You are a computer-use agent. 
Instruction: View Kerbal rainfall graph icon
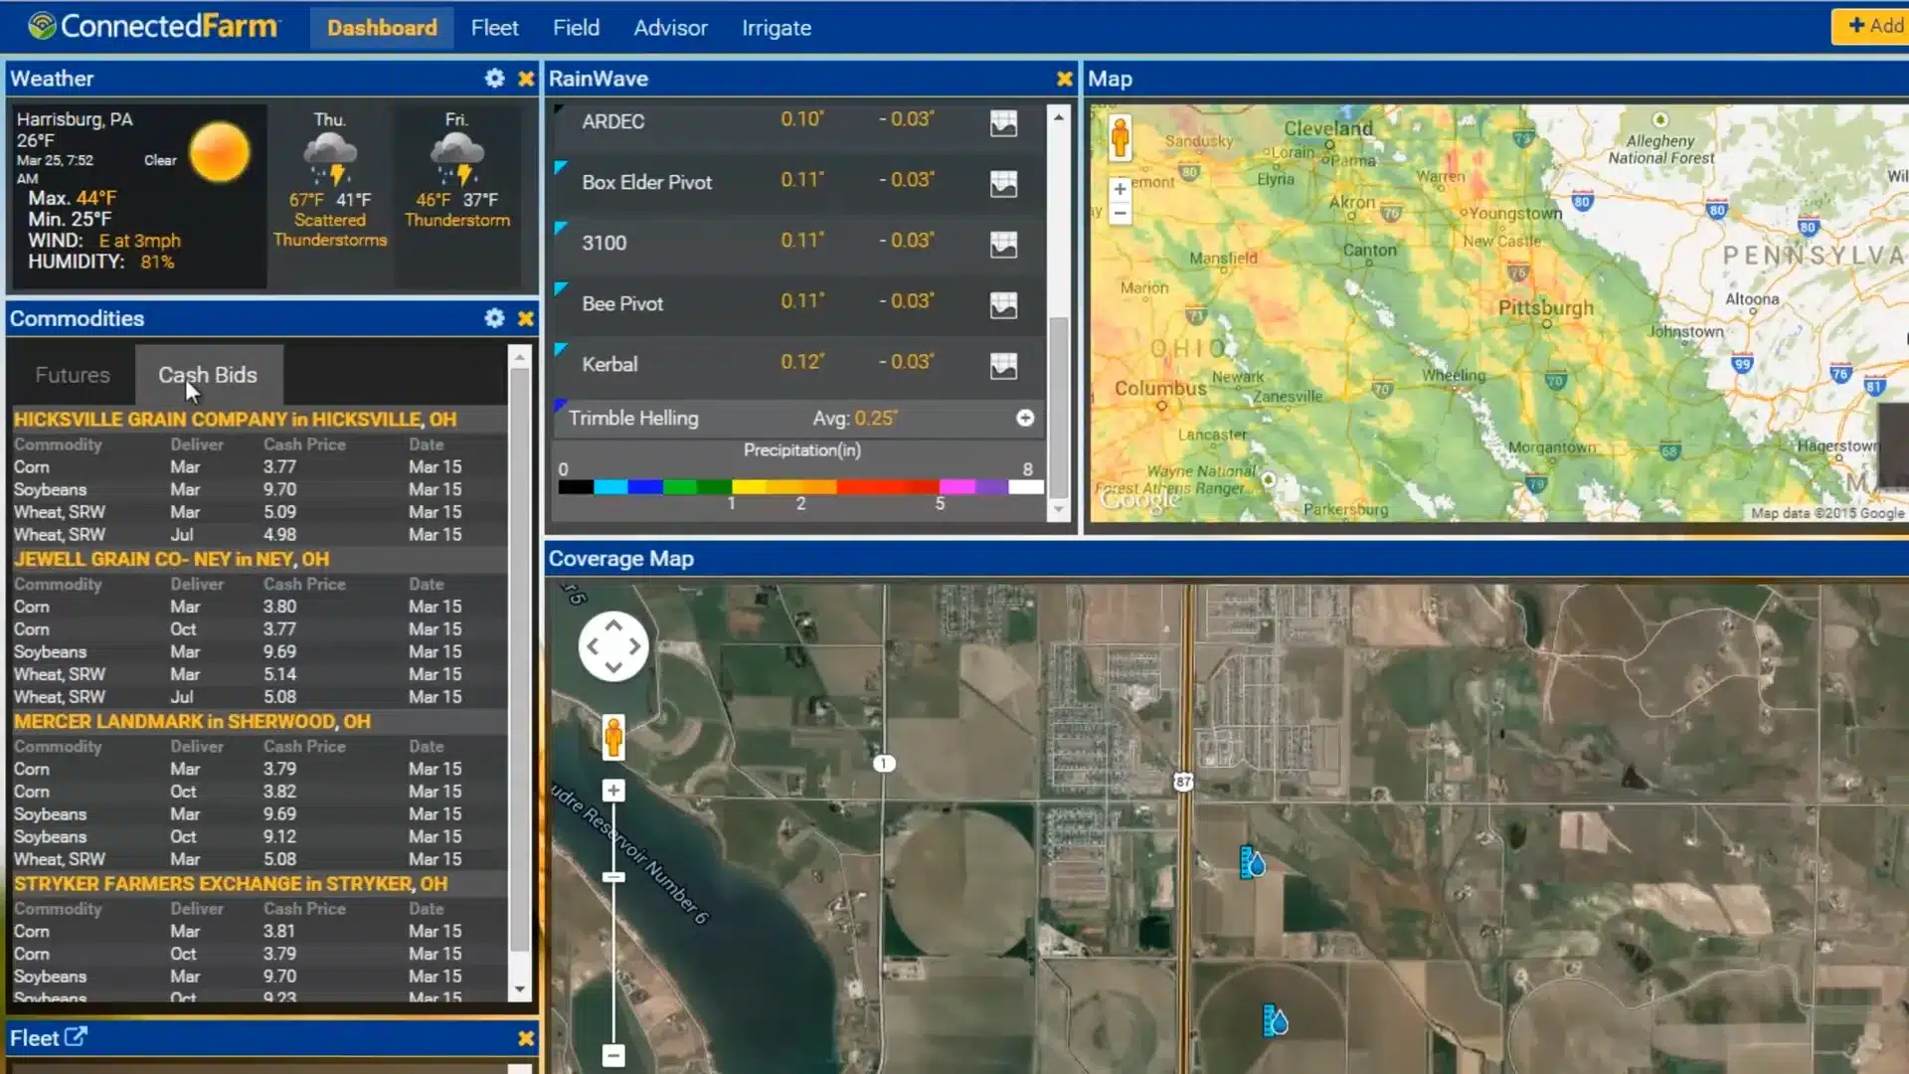click(x=1004, y=366)
